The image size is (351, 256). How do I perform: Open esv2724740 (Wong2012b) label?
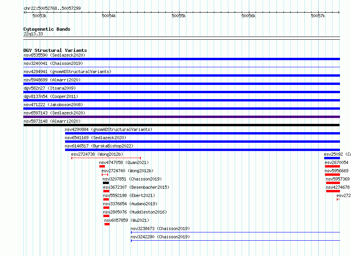[x=127, y=171]
